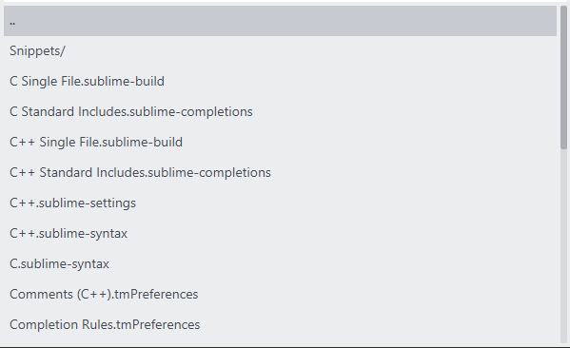Select the parent directory '..' entry

(280, 21)
